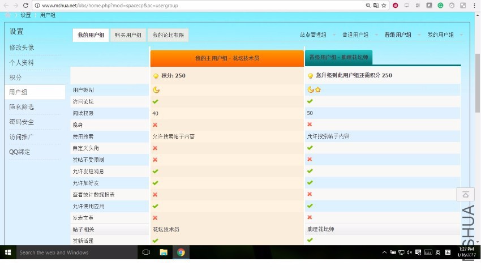481x270 pixels.
Task: Click the Windows search box on taskbar
Action: pos(74,252)
